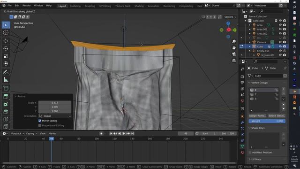Select the Extrude Region tool

click(x=6, y=96)
